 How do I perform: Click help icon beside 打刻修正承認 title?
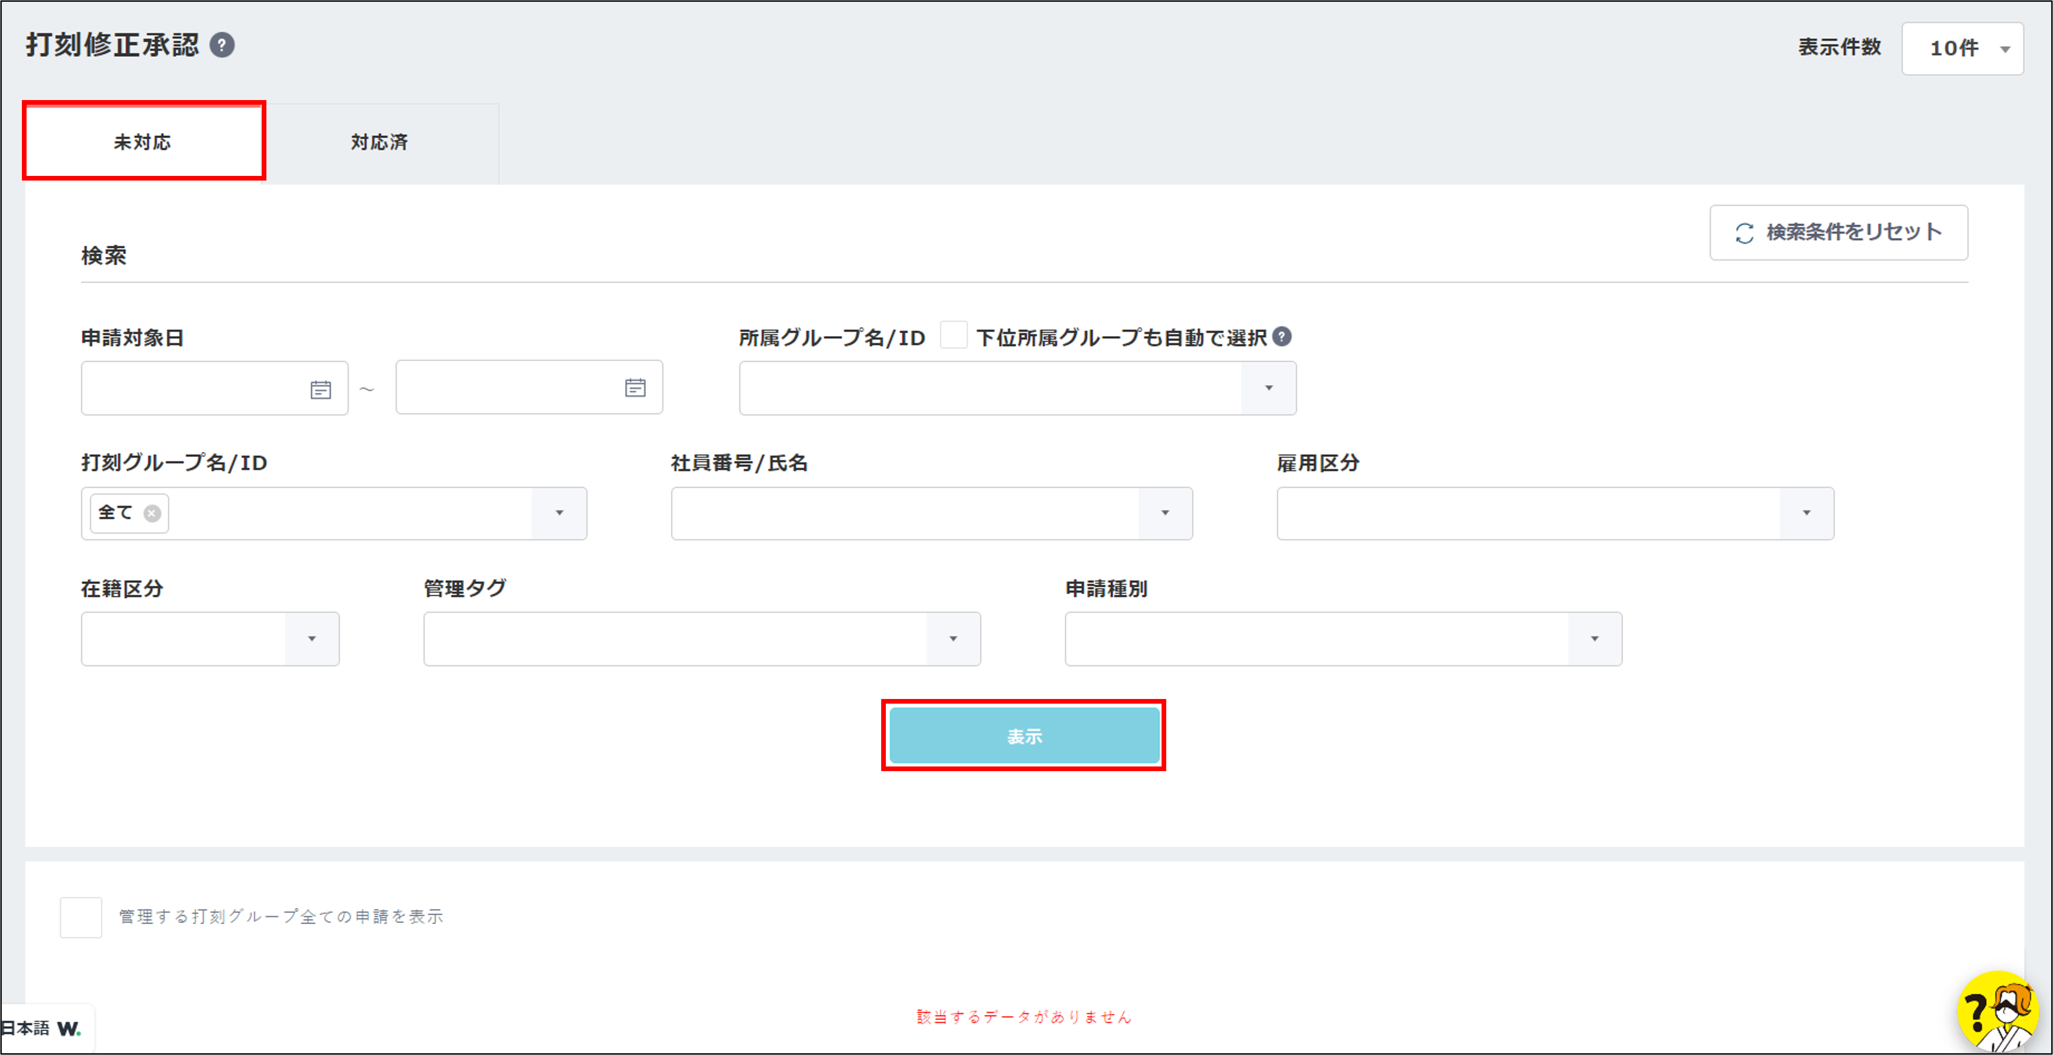pyautogui.click(x=222, y=46)
